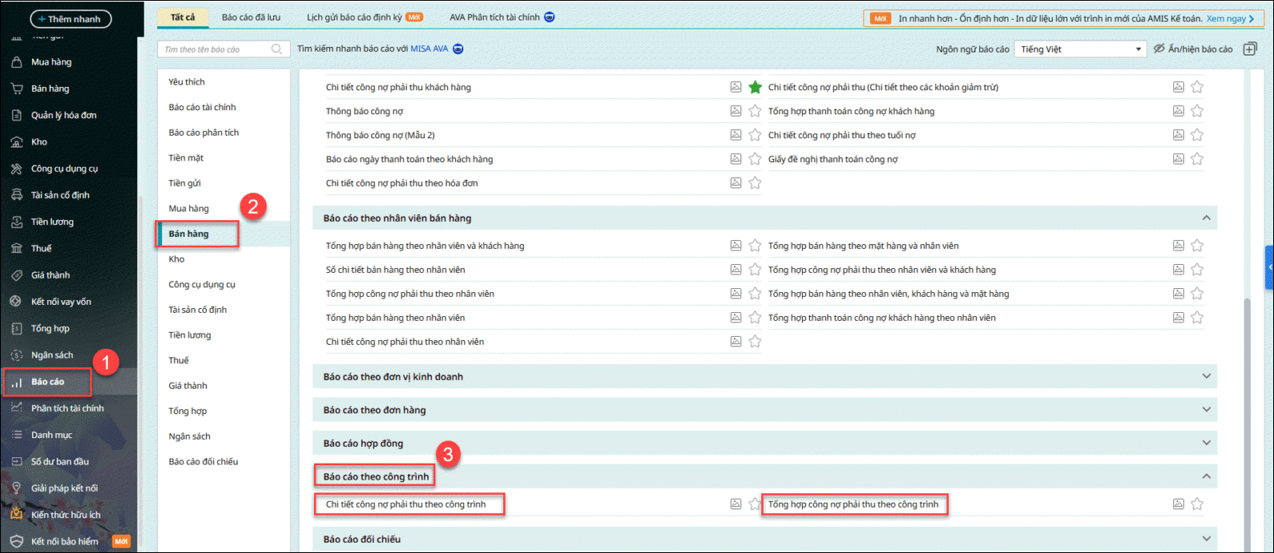Open the preview icon for Sổ chi tiết bán hàng theo nhân viên
This screenshot has height=553, width=1274.
coord(736,270)
